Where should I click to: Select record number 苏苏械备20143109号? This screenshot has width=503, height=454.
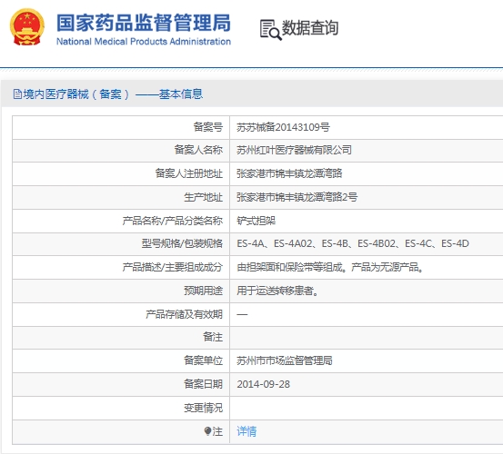(x=283, y=127)
